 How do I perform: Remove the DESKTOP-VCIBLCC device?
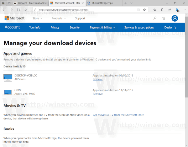[x=98, y=79]
